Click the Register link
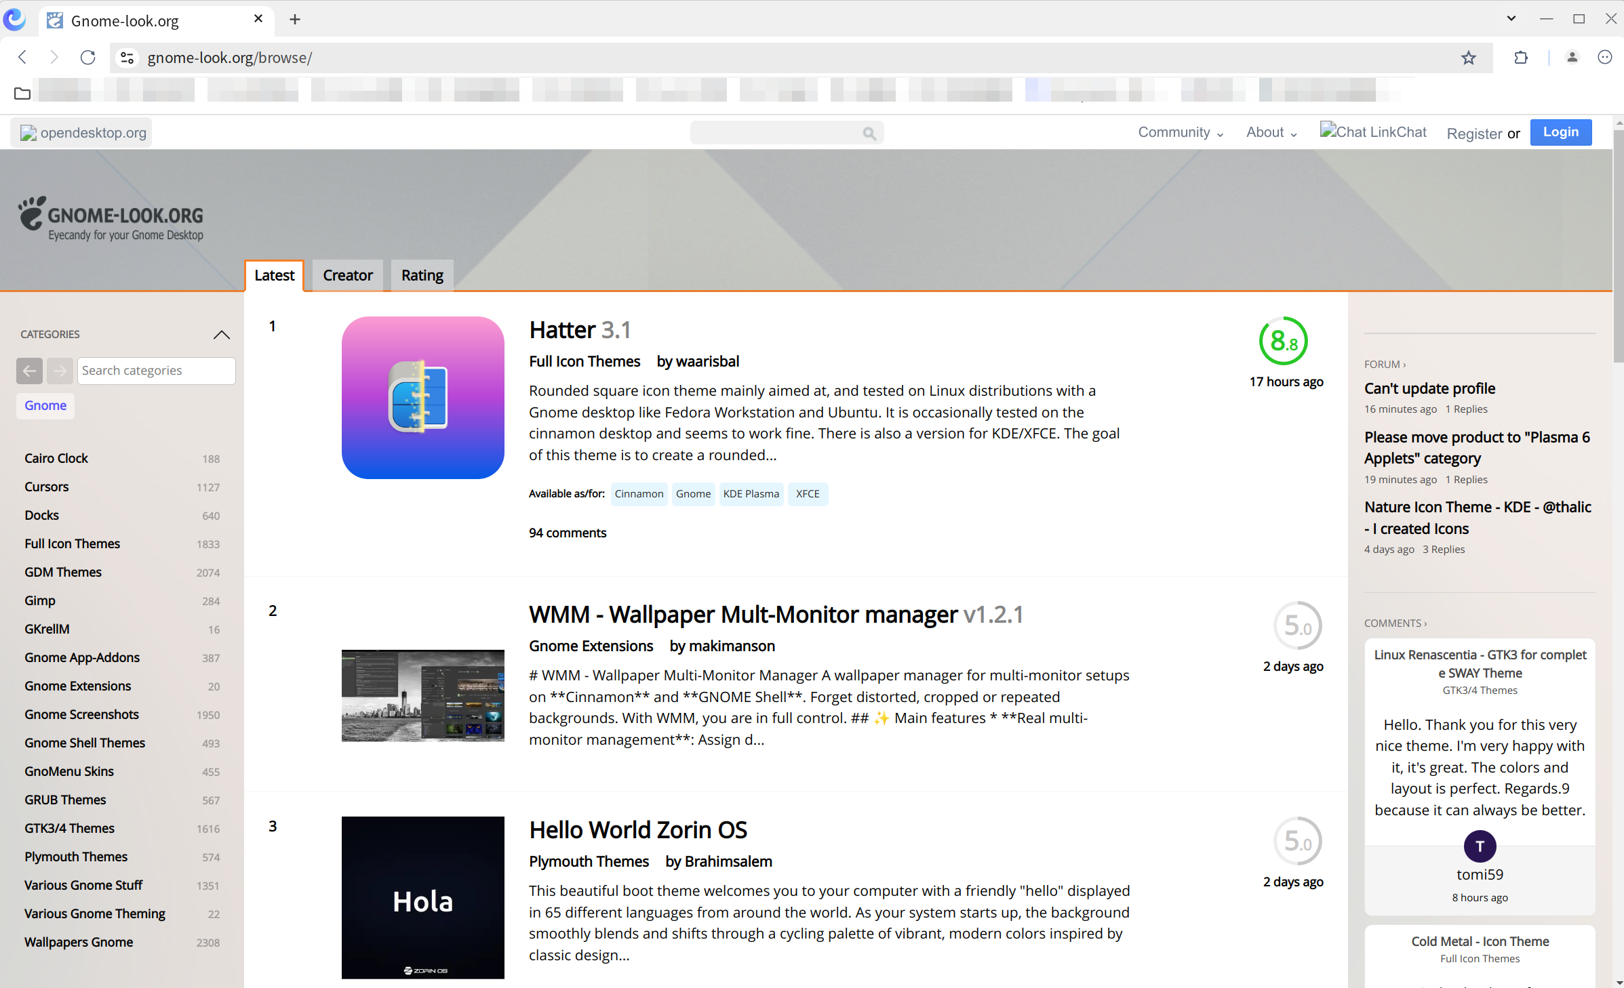This screenshot has height=988, width=1624. (1474, 133)
